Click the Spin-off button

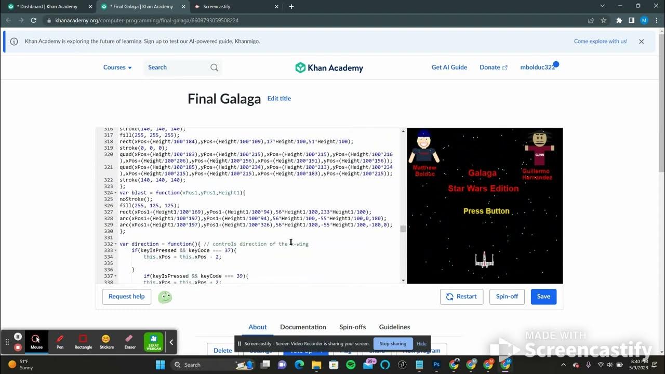(507, 297)
